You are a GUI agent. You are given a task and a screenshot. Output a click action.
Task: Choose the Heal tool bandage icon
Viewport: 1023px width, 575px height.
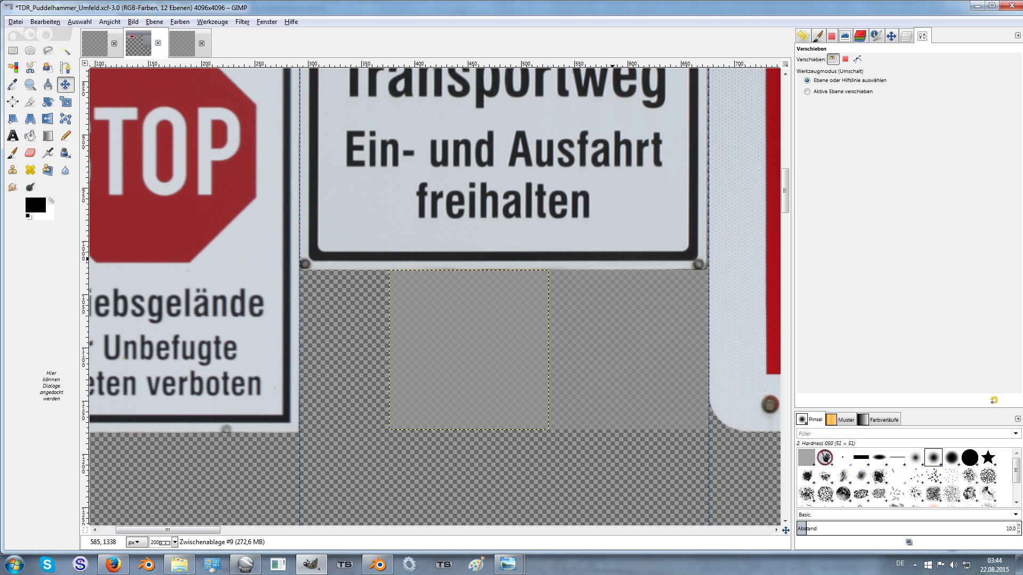(x=30, y=170)
